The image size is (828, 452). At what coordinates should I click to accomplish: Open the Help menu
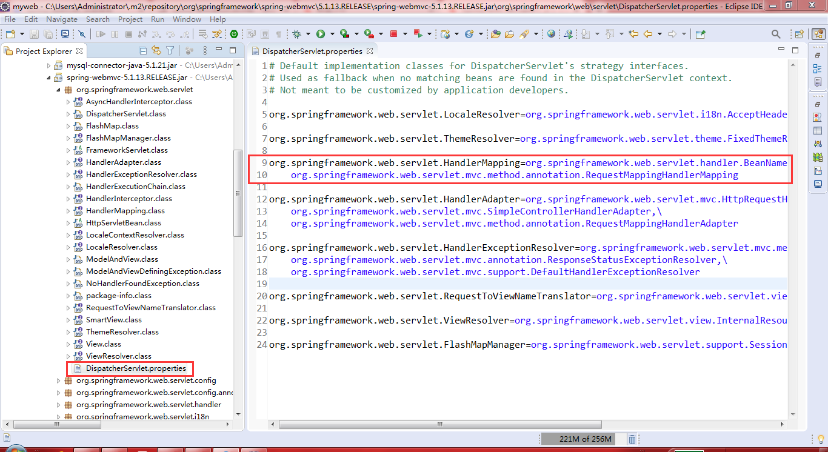click(x=218, y=19)
